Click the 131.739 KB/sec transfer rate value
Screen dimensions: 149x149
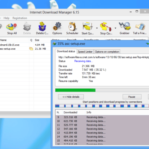click(91, 73)
